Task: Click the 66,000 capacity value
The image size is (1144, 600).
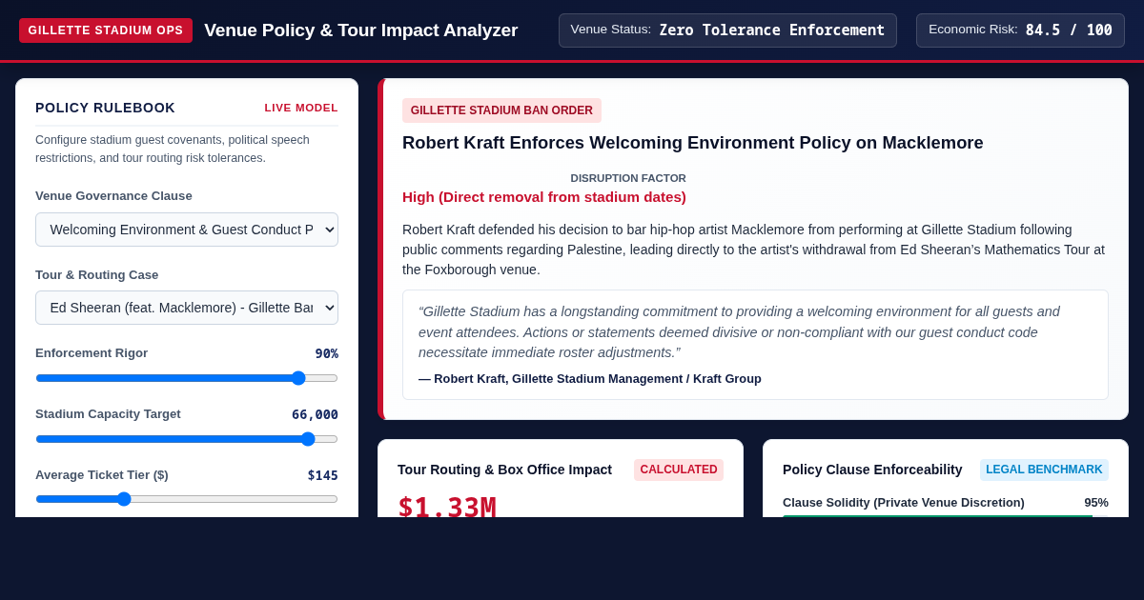Action: point(315,414)
